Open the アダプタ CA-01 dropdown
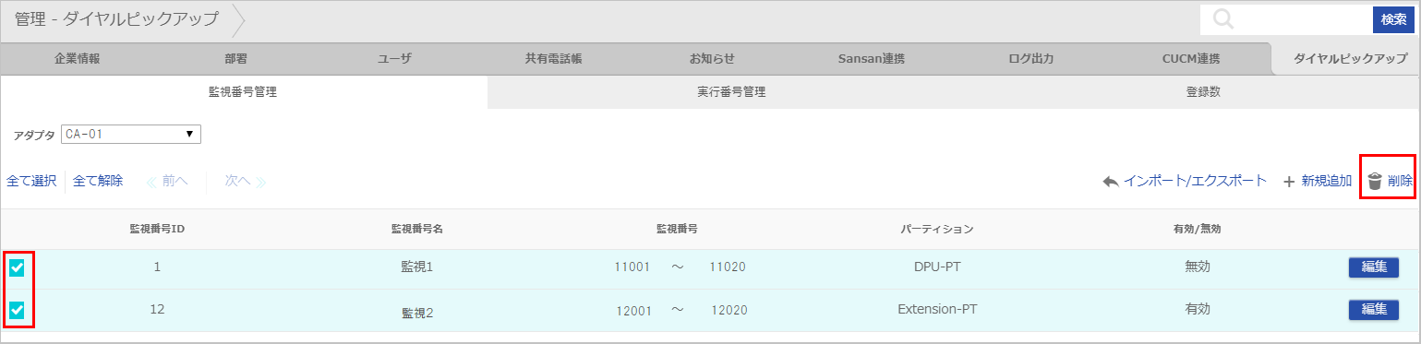 click(x=131, y=135)
